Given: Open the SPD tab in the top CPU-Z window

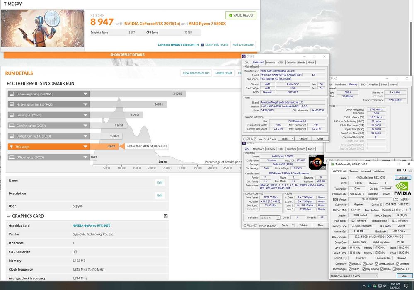Looking at the screenshot, I should (281, 63).
